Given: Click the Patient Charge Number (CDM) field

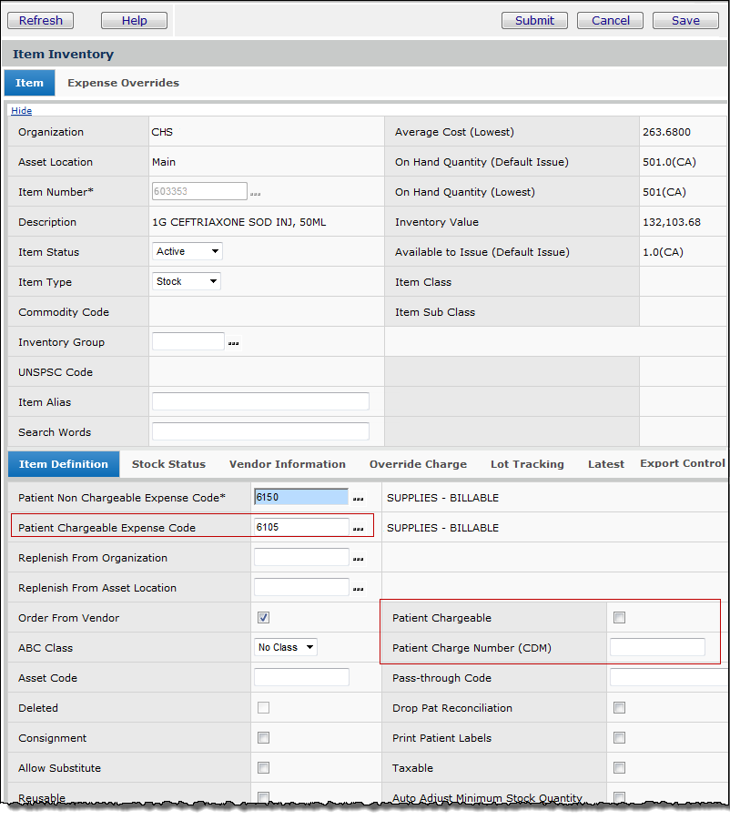Looking at the screenshot, I should (x=656, y=648).
